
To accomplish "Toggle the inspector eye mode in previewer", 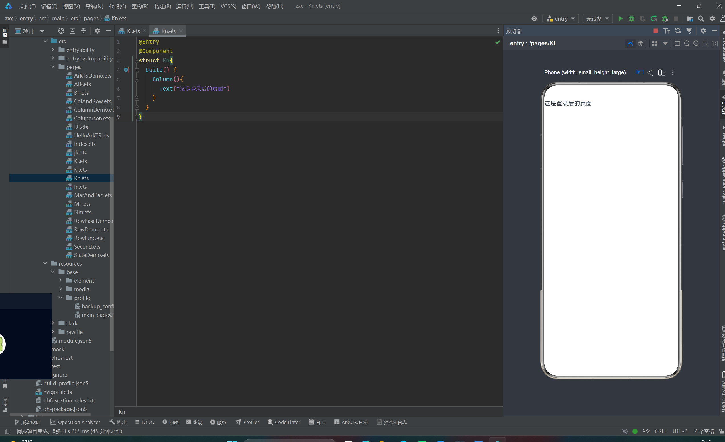I will 630,44.
